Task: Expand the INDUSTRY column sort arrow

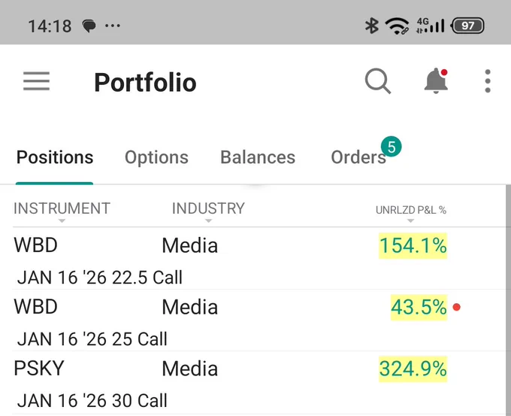Action: click(209, 221)
